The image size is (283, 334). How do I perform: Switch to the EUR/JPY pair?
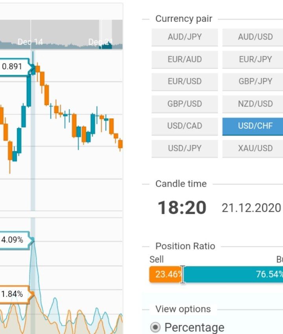[x=255, y=60]
